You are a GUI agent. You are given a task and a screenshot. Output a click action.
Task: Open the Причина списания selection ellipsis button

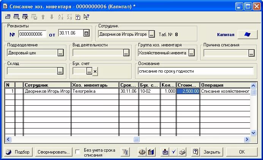tap(251, 53)
